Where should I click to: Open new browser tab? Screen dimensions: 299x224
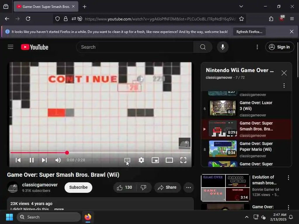84,7
